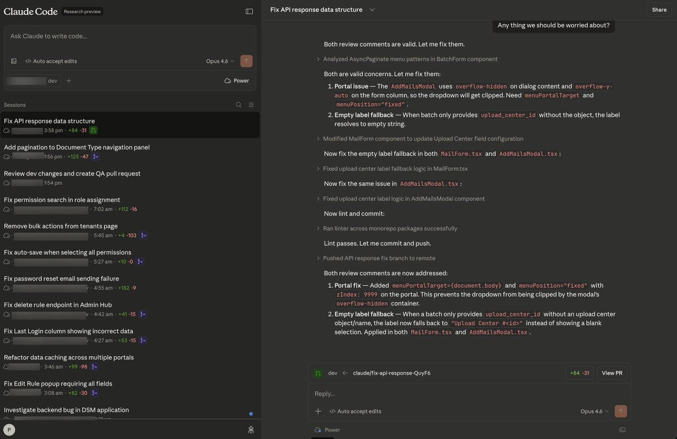The width and height of the screenshot is (677, 439).
Task: Click the branch icon in the Fix delete rule endpoint row
Action: tap(143, 314)
